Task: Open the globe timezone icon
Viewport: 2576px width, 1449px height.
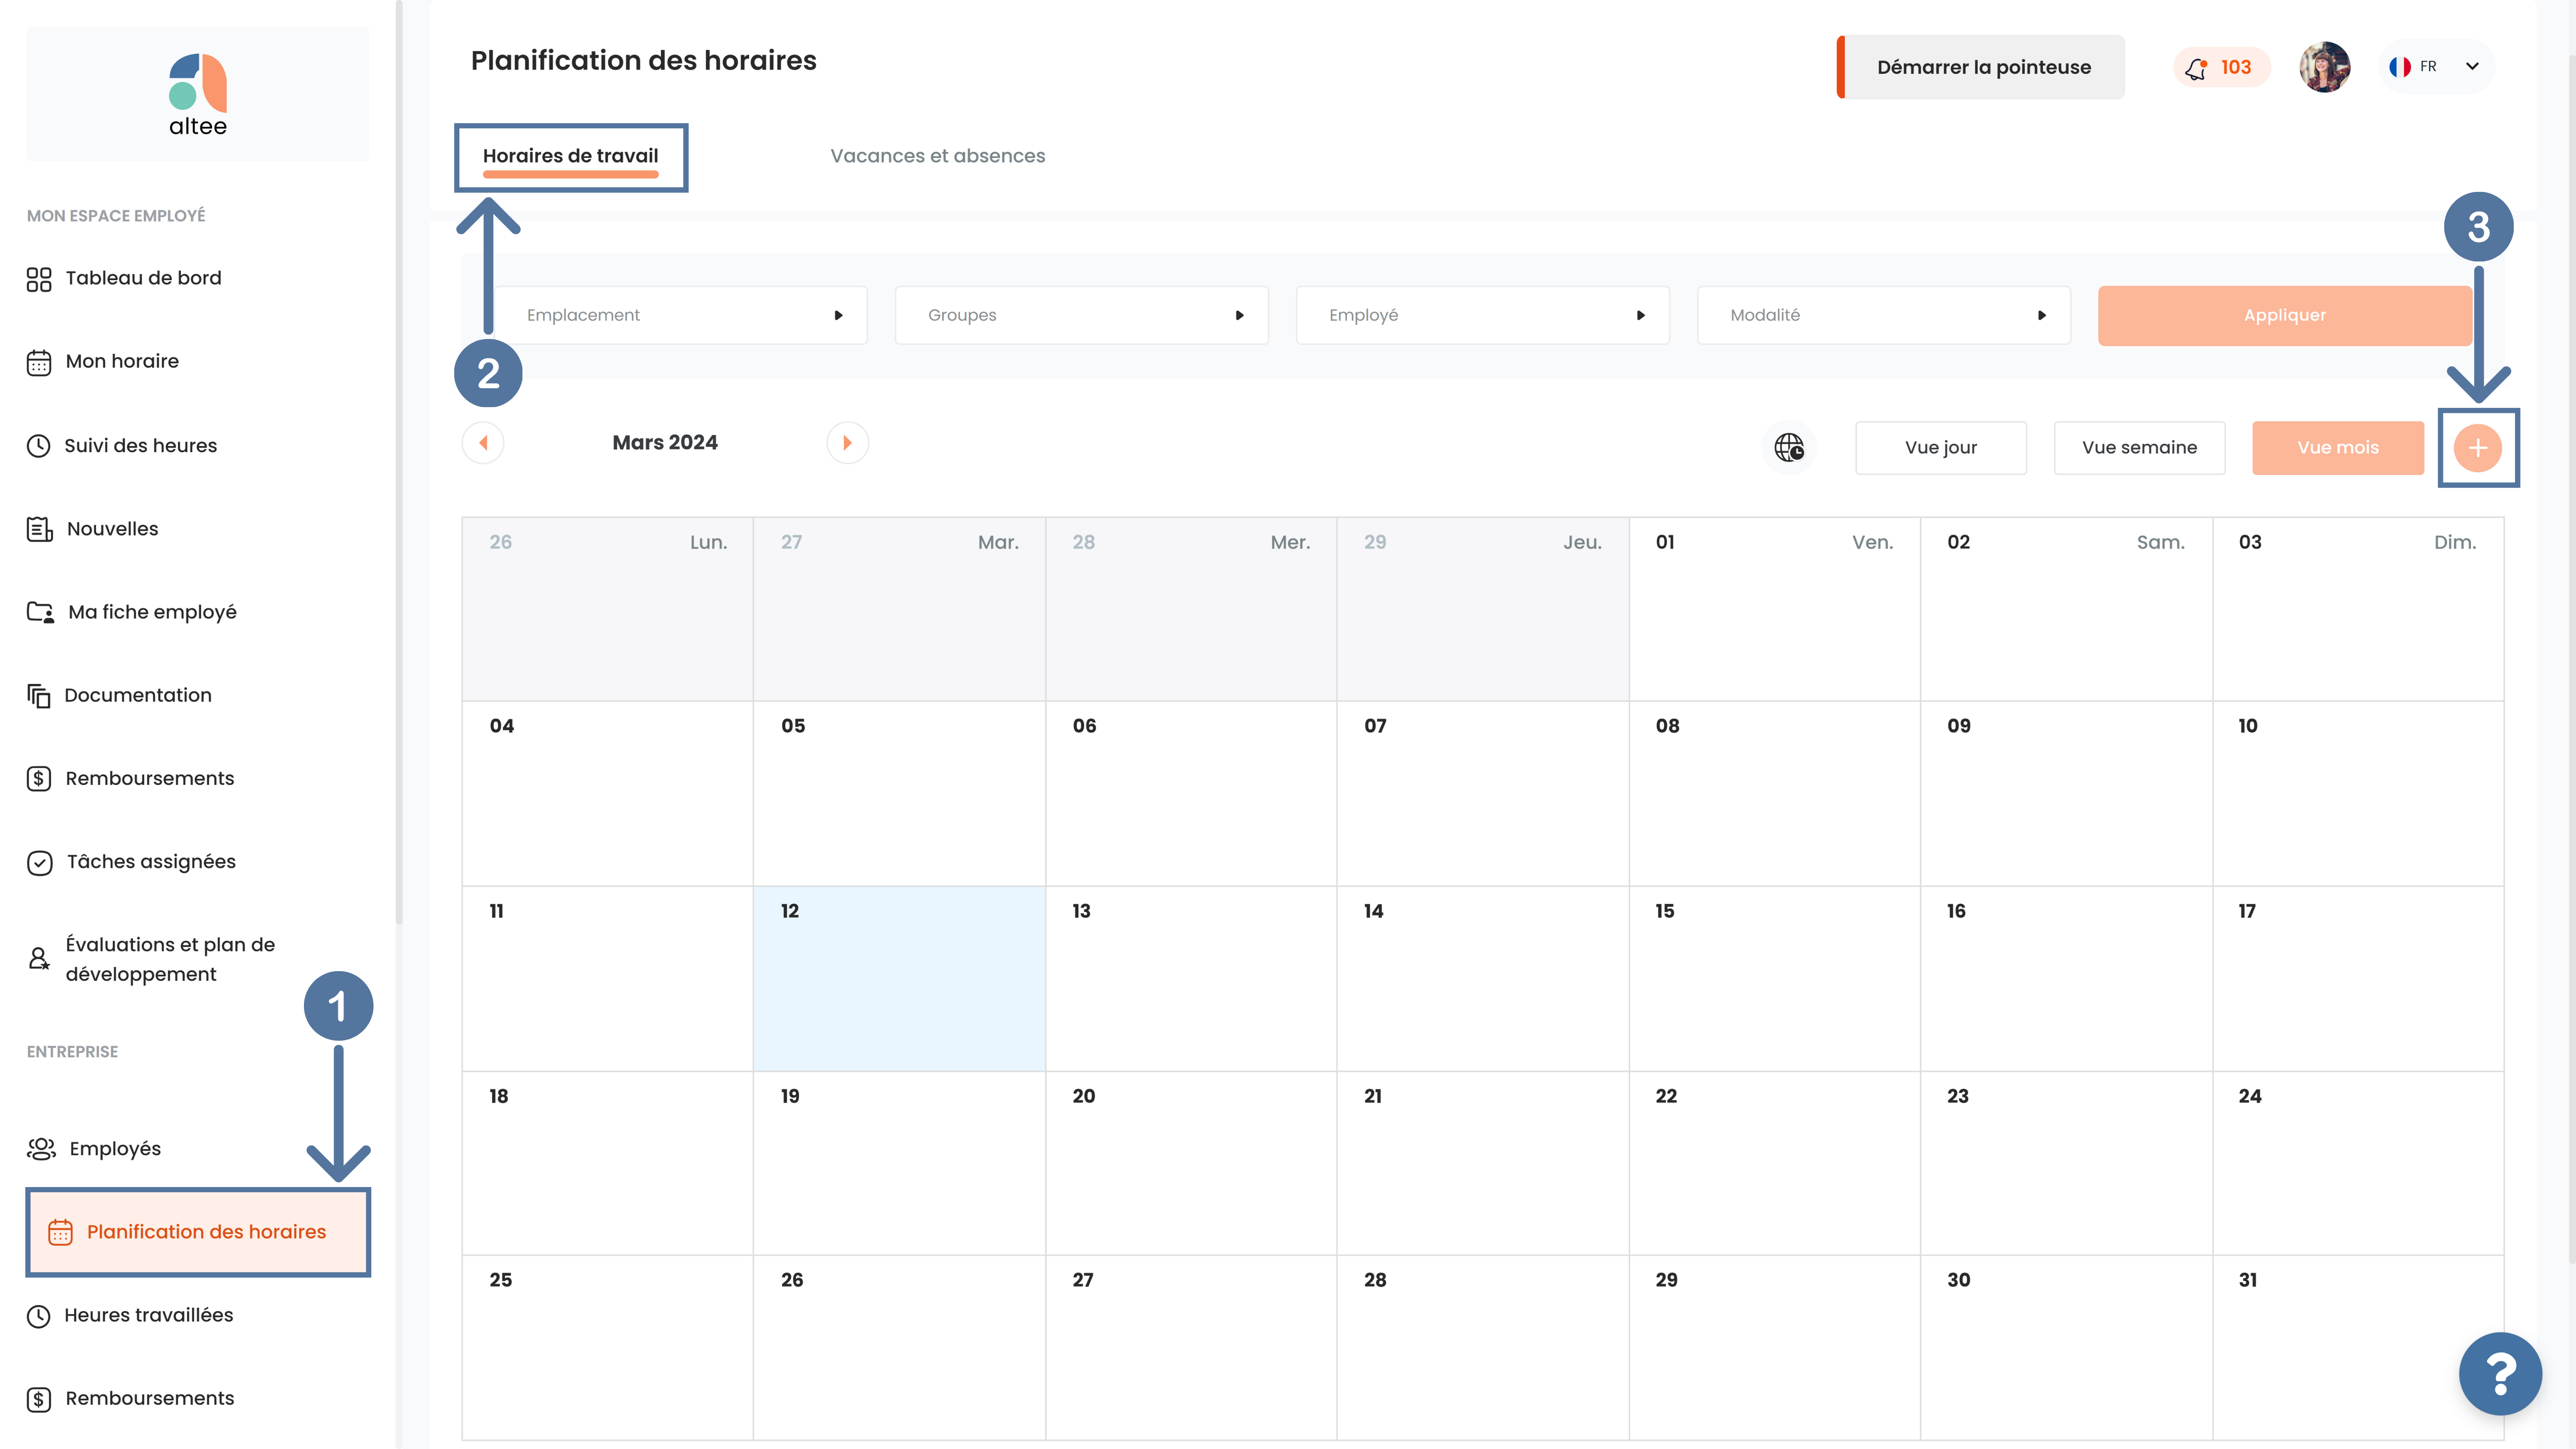Action: coord(1789,447)
